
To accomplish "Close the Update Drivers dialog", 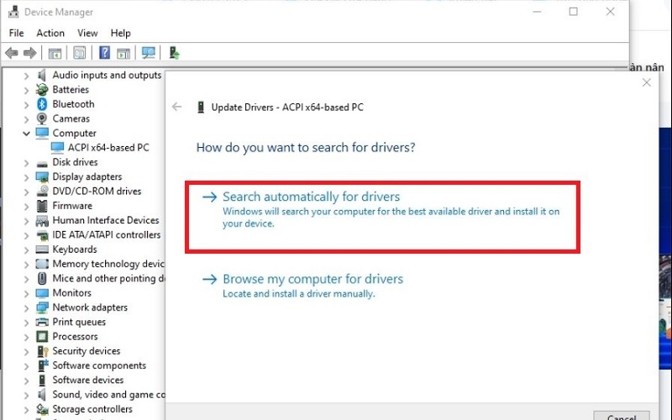I will (646, 82).
